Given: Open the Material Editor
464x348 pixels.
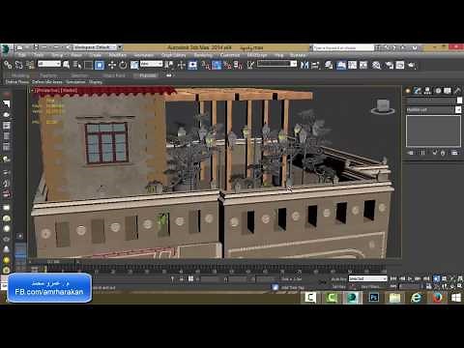Looking at the screenshot, I should pos(376,65).
